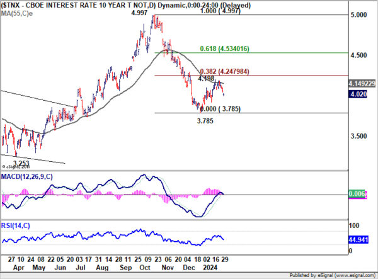Click the $TNX chart title text

point(125,5)
